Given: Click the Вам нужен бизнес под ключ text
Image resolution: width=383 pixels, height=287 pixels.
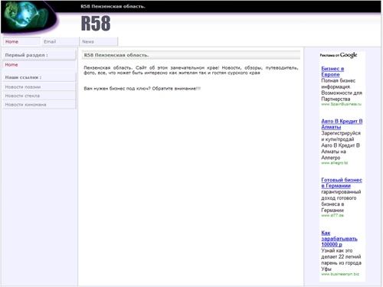Looking at the screenshot, I should [142, 89].
